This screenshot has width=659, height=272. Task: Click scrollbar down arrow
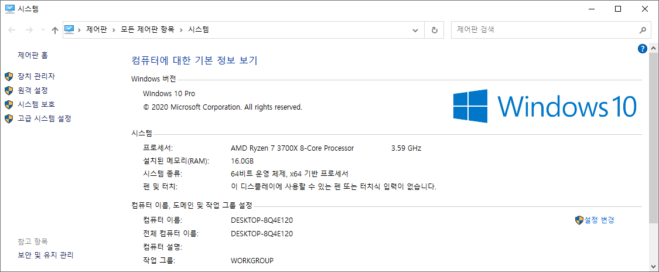pyautogui.click(x=654, y=266)
